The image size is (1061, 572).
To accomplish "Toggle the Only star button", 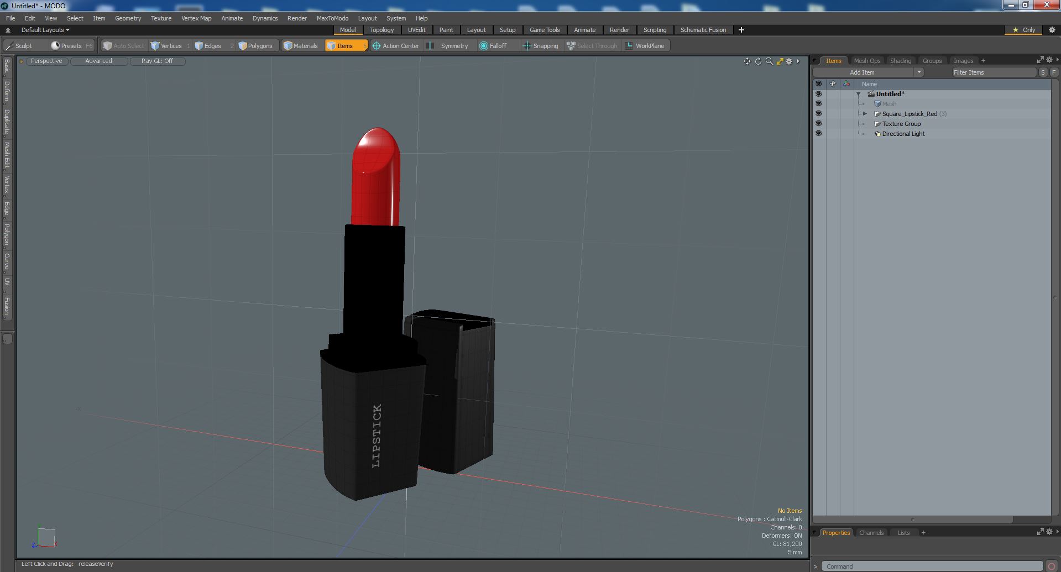I will click(x=1024, y=30).
